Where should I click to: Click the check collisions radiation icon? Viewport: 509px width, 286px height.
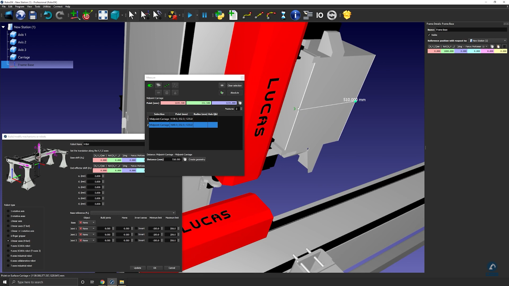(x=172, y=15)
